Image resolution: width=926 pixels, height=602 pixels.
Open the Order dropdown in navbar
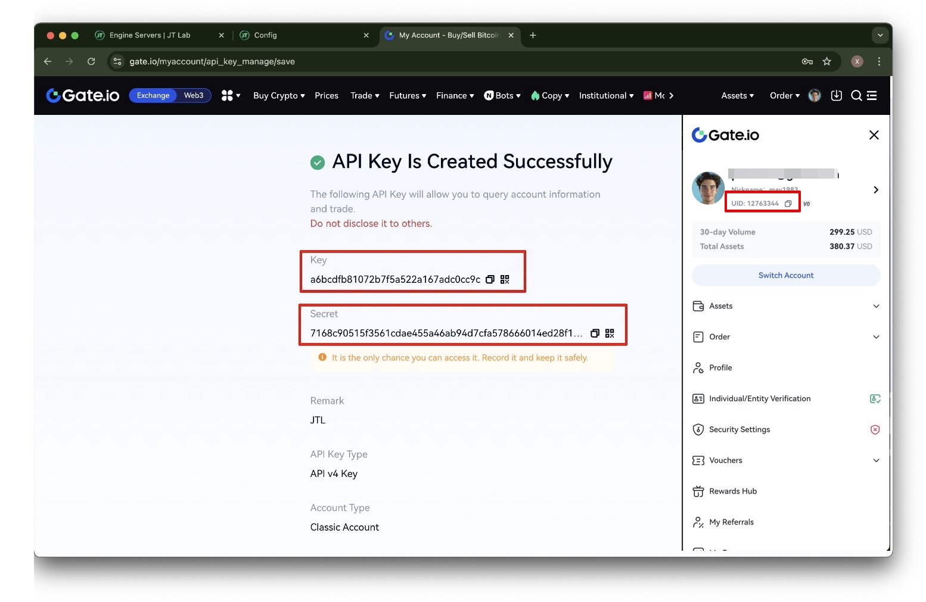tap(785, 95)
